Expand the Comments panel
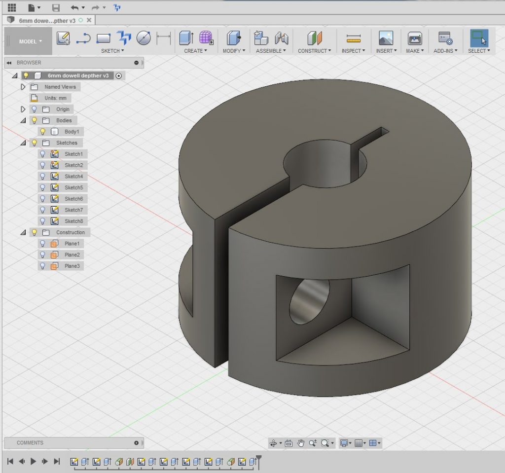Screen dimensions: 505x473 coord(136,443)
